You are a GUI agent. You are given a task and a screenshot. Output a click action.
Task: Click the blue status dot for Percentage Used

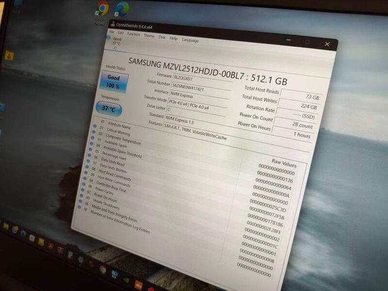[x=90, y=150]
